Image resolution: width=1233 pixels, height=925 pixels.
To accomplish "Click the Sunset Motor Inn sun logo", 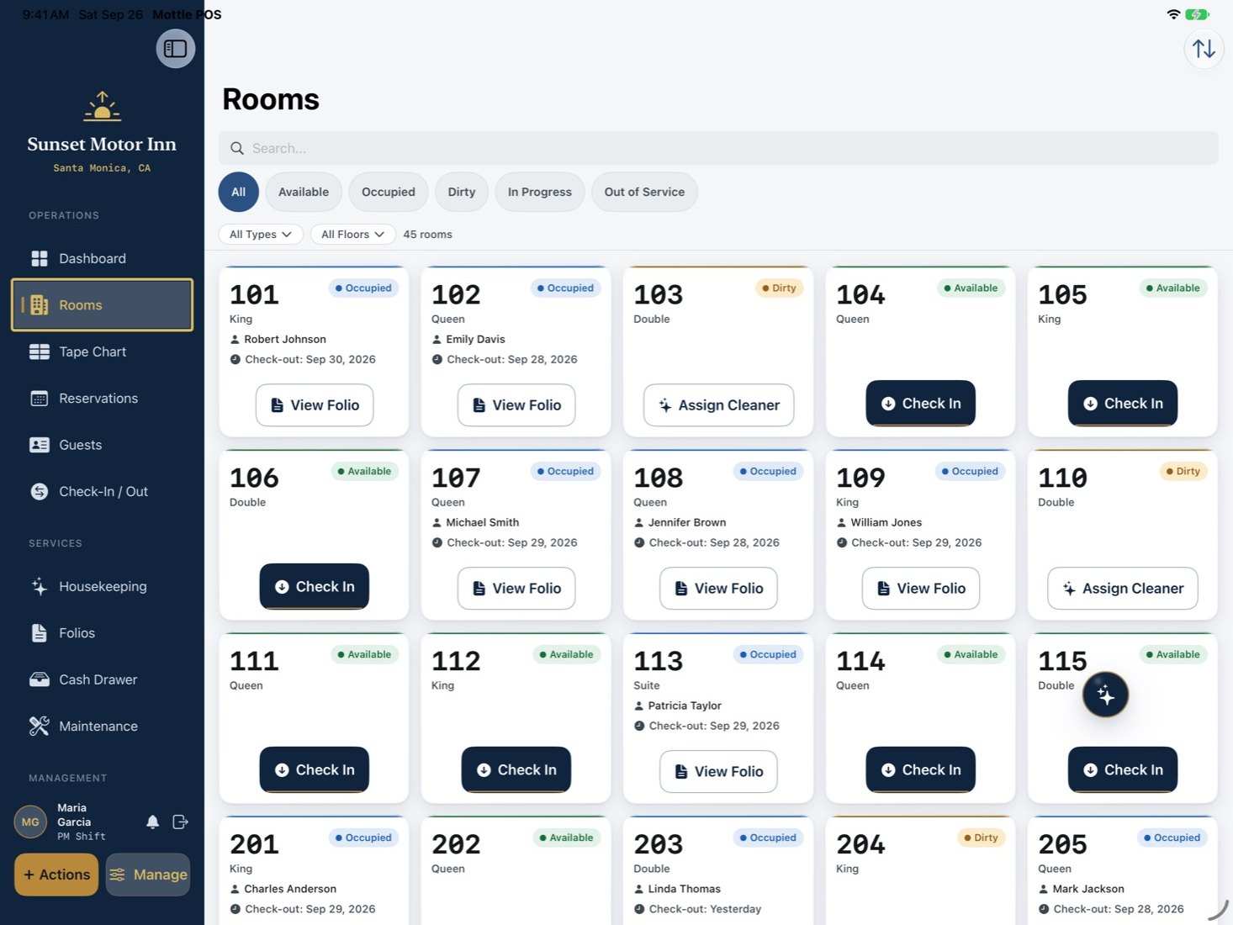I will coord(102,106).
